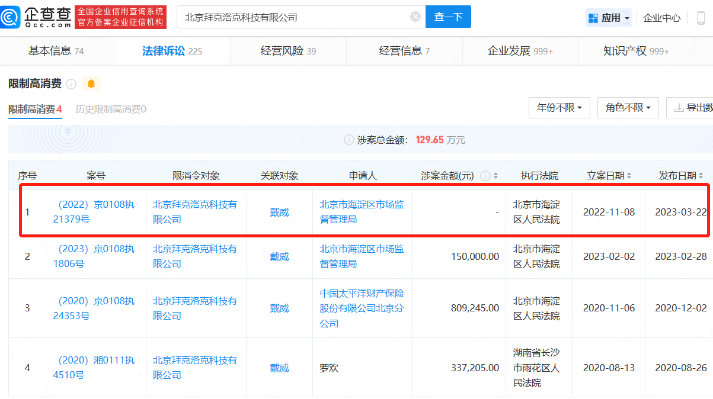Image resolution: width=713 pixels, height=399 pixels.
Task: Click the info icon in 涉案金额 column header
Action: pyautogui.click(x=485, y=176)
